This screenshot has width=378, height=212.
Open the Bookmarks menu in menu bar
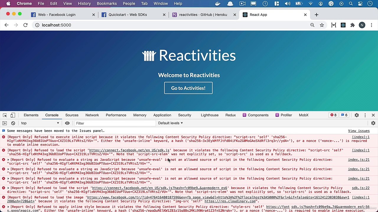(x=107, y=4)
